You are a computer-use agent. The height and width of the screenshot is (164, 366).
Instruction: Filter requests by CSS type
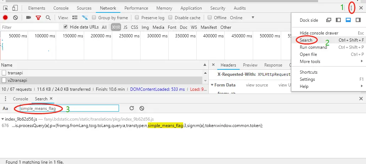tap(135, 27)
